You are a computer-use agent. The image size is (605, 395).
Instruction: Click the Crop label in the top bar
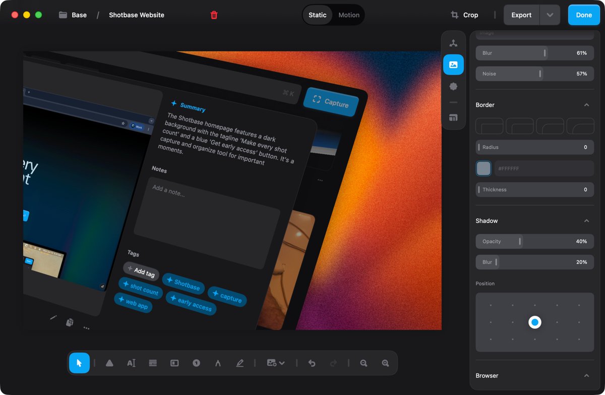pyautogui.click(x=470, y=15)
